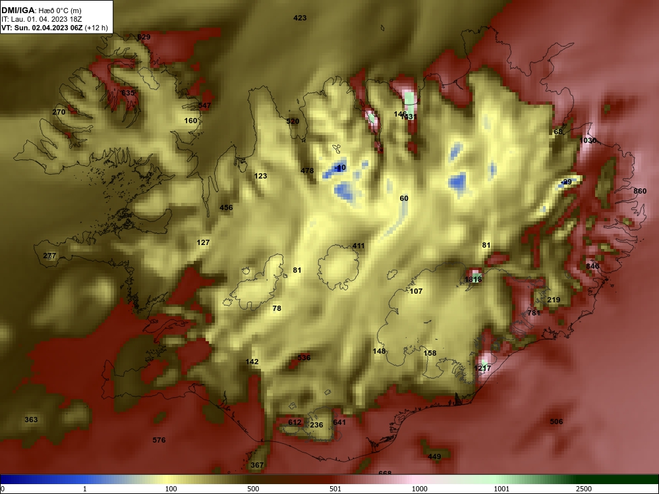
Task: Click the 'DMI/IGA: Hæð 0°C (m)' title text
Action: (41, 11)
